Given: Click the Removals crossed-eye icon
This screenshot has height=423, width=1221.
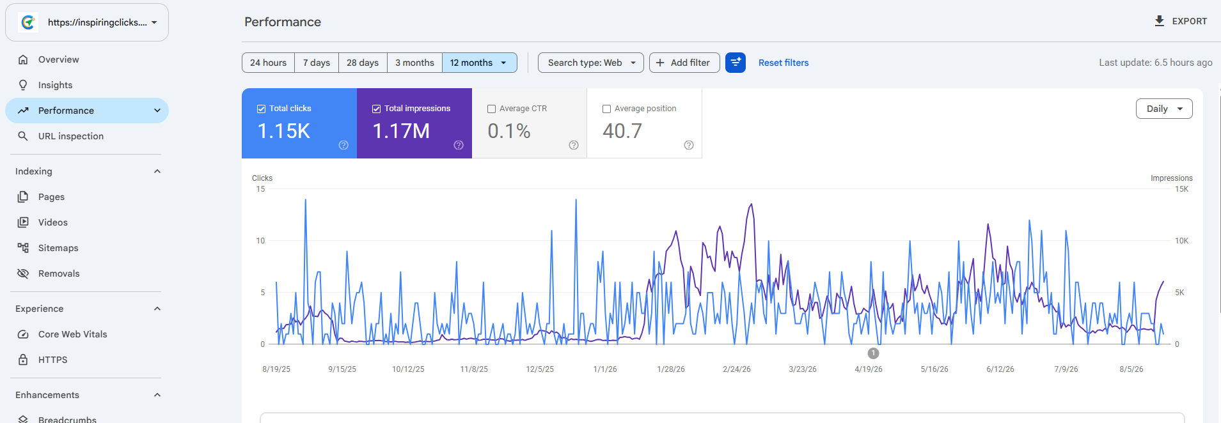Looking at the screenshot, I should pyautogui.click(x=23, y=273).
